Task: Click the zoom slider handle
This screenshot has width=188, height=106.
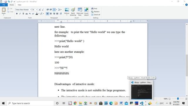Action: click(178, 99)
